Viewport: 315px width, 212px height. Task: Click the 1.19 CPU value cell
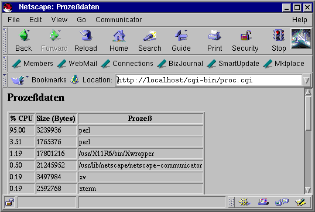(22, 154)
